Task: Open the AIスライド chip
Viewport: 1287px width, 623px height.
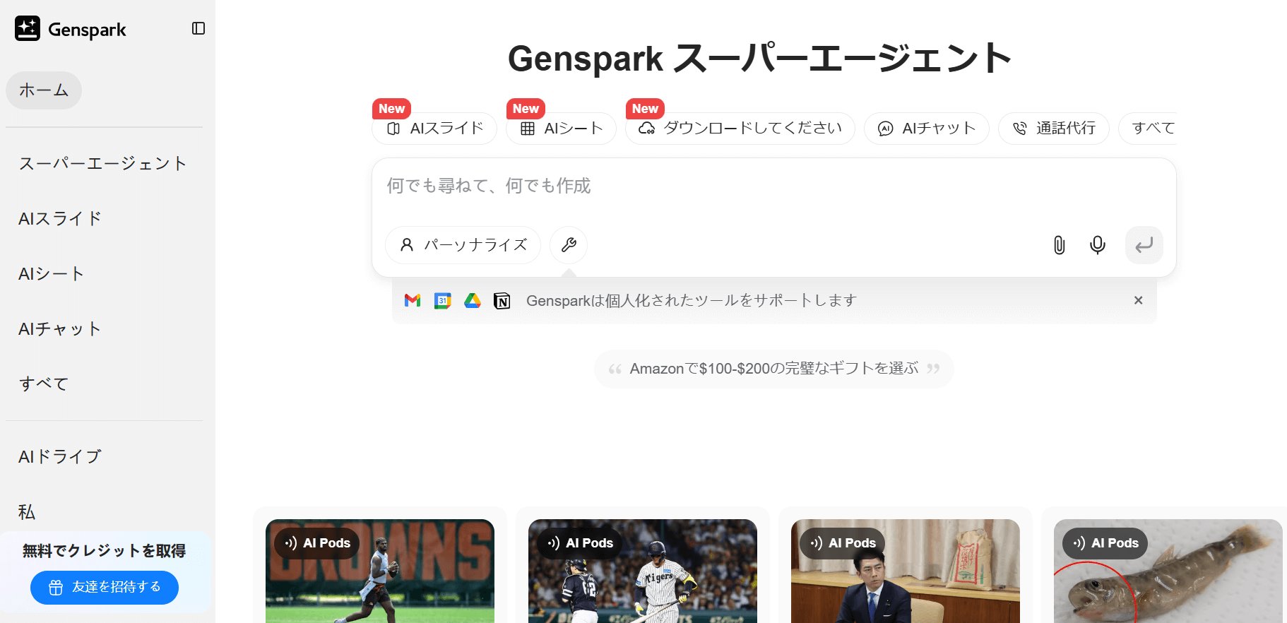Action: coord(434,129)
